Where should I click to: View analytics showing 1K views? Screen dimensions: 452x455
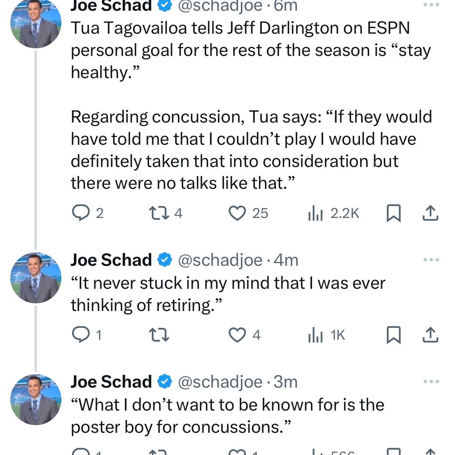316,335
